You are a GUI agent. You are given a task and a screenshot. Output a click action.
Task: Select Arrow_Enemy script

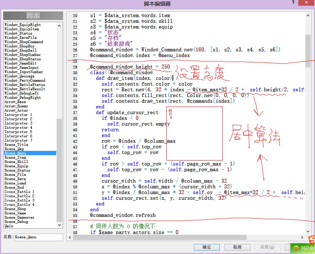(16, 106)
